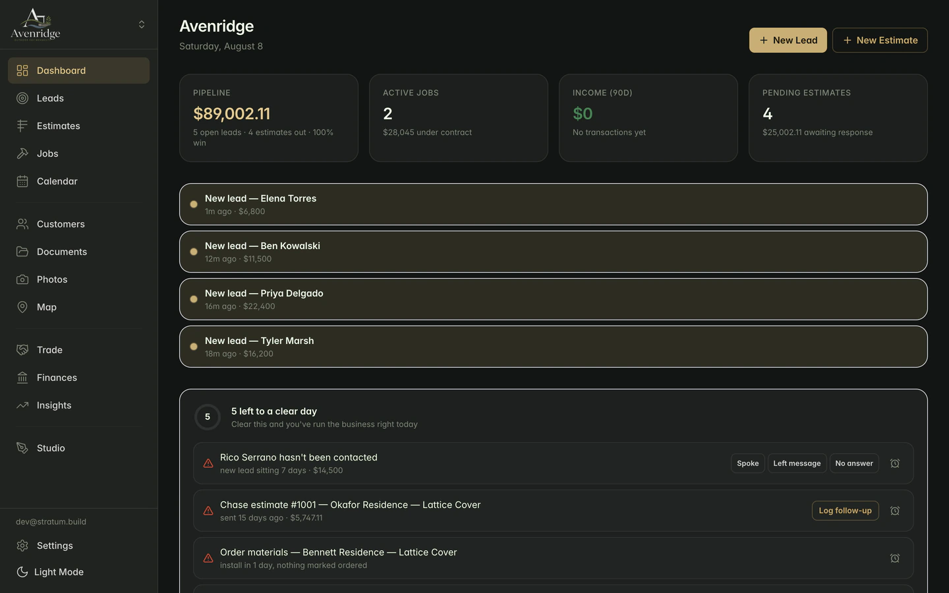Open the Income (90D) card
This screenshot has width=949, height=593.
(x=648, y=118)
